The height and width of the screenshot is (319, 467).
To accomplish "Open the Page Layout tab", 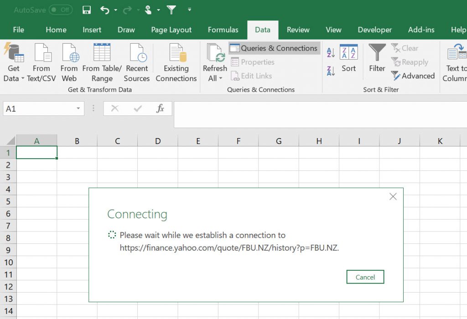I will tap(171, 30).
